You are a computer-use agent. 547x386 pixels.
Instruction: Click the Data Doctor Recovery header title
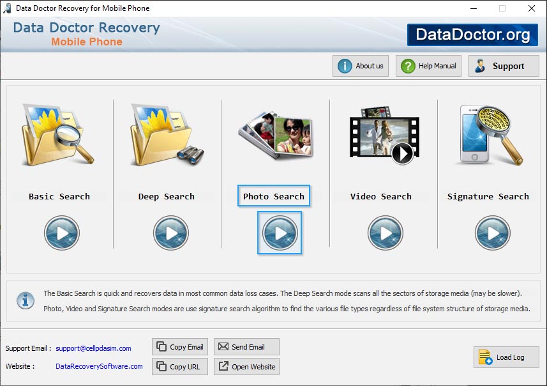[87, 27]
